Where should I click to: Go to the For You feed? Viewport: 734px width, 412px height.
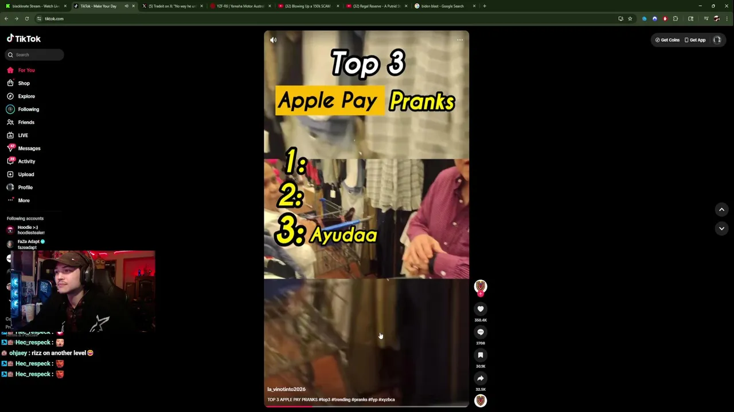coord(21,70)
